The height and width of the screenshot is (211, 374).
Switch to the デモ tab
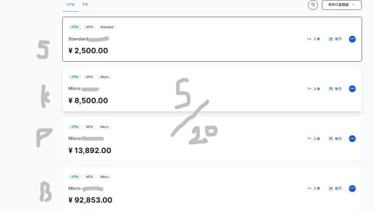point(85,5)
